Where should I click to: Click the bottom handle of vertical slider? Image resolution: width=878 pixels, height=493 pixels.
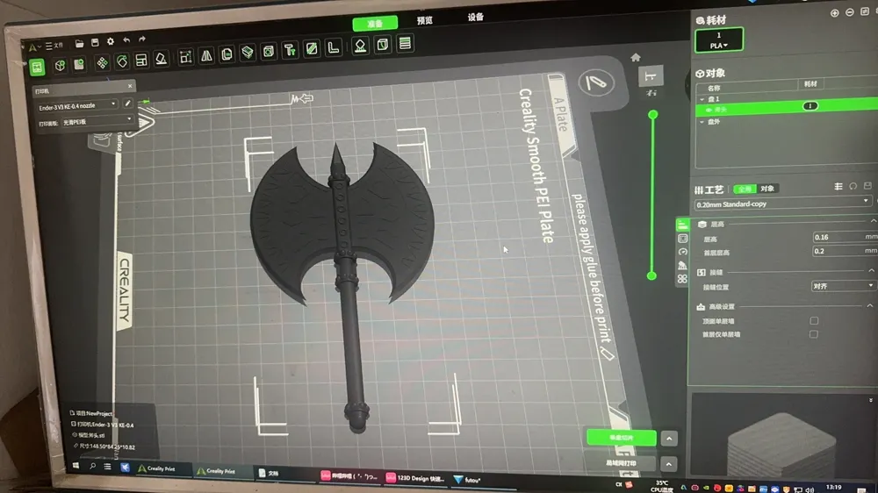651,275
